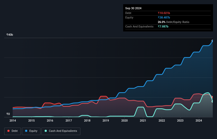Toggle the Cash And Equivalents legend button
217x139 pixels.
(x=61, y=131)
